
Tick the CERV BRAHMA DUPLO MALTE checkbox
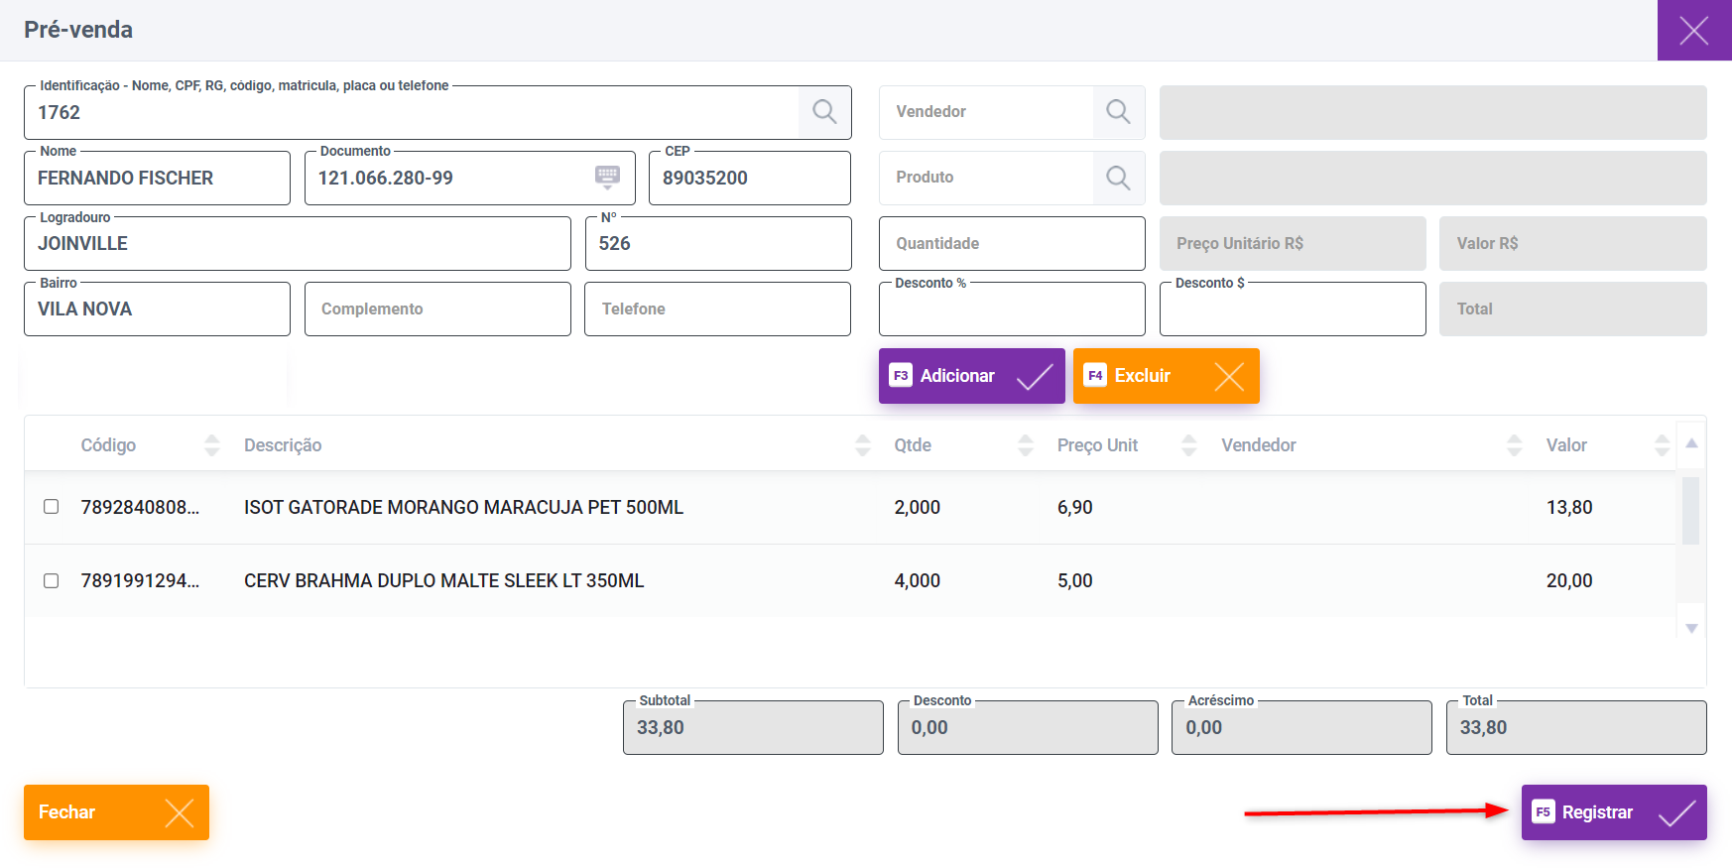coord(52,580)
